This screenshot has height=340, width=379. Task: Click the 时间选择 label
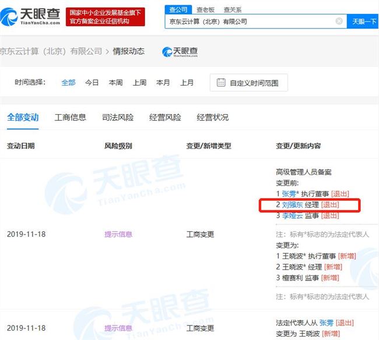(30, 82)
